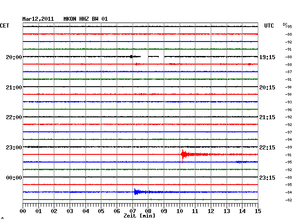Click the date label Mar12,2011

click(x=38, y=19)
